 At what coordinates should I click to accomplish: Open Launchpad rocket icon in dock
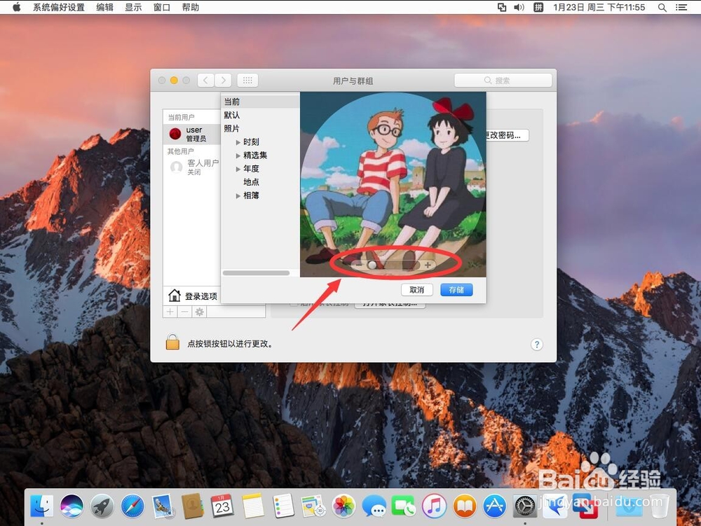coord(102,506)
